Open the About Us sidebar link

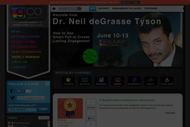pos(19,62)
